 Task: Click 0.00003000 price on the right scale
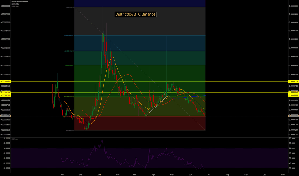(x=294, y=6)
